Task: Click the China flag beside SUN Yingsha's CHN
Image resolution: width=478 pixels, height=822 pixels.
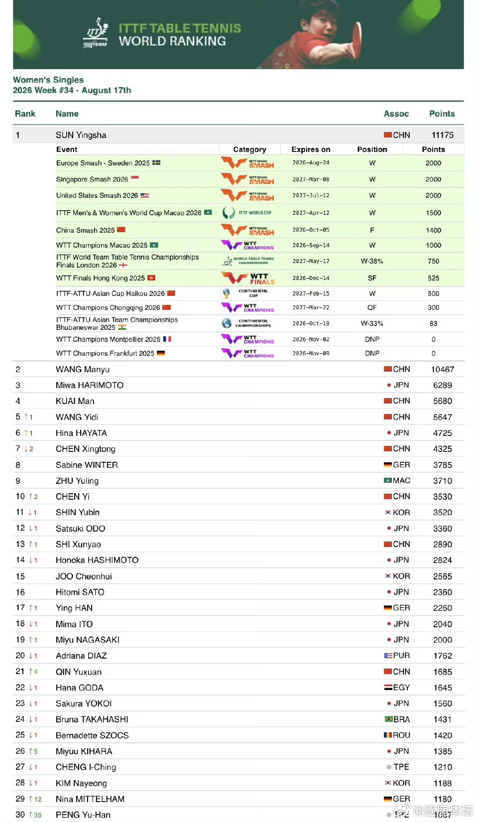Action: [x=388, y=135]
